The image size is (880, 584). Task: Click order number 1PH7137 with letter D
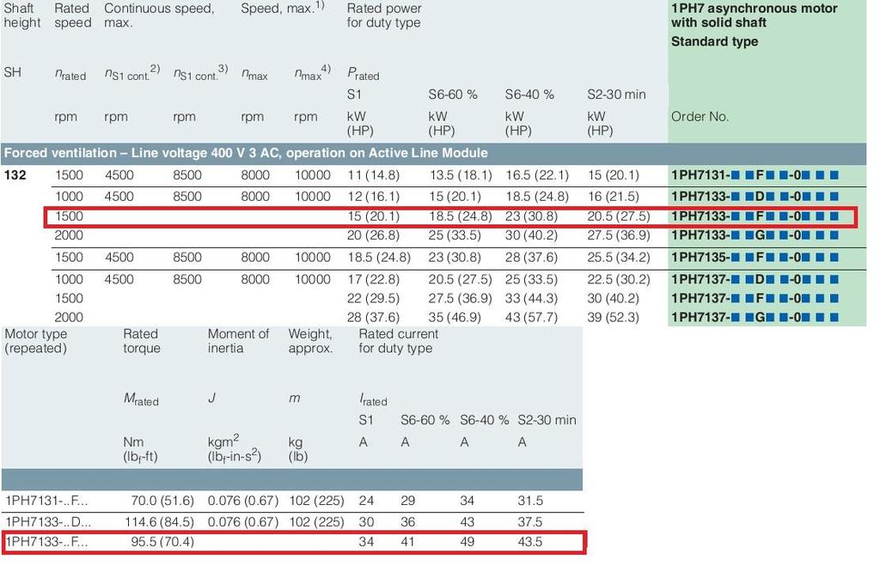tap(755, 279)
